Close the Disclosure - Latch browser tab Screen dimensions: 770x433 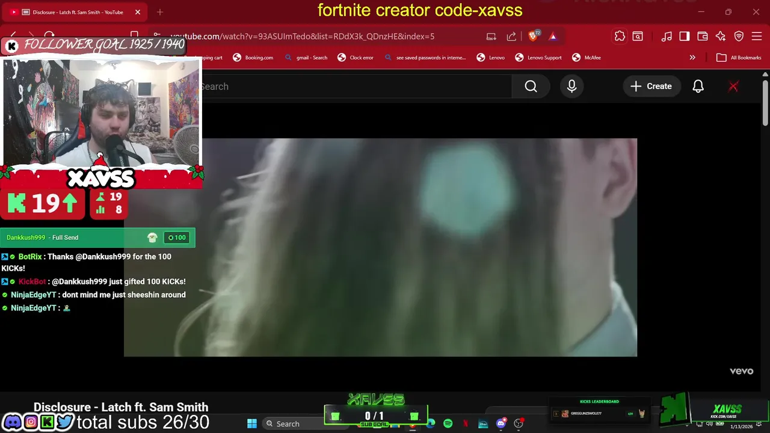138,12
